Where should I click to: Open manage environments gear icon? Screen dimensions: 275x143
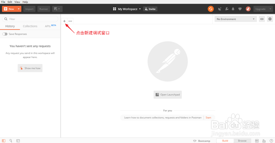[x=270, y=19]
